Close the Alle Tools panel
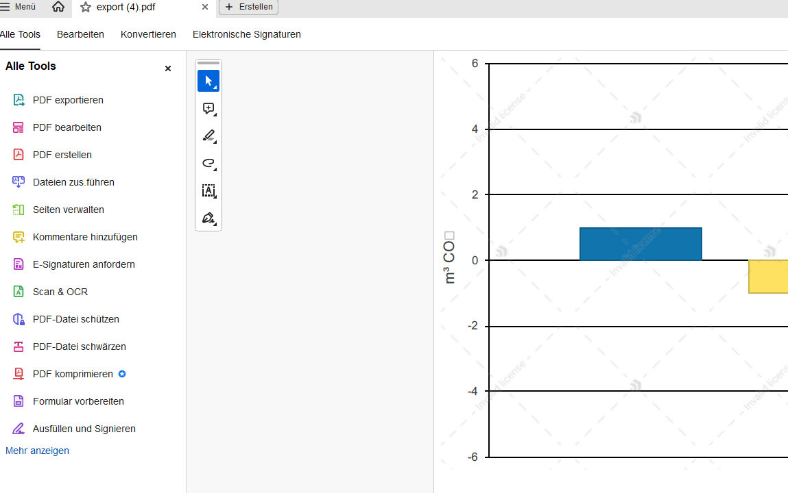This screenshot has height=493, width=788. coord(168,68)
